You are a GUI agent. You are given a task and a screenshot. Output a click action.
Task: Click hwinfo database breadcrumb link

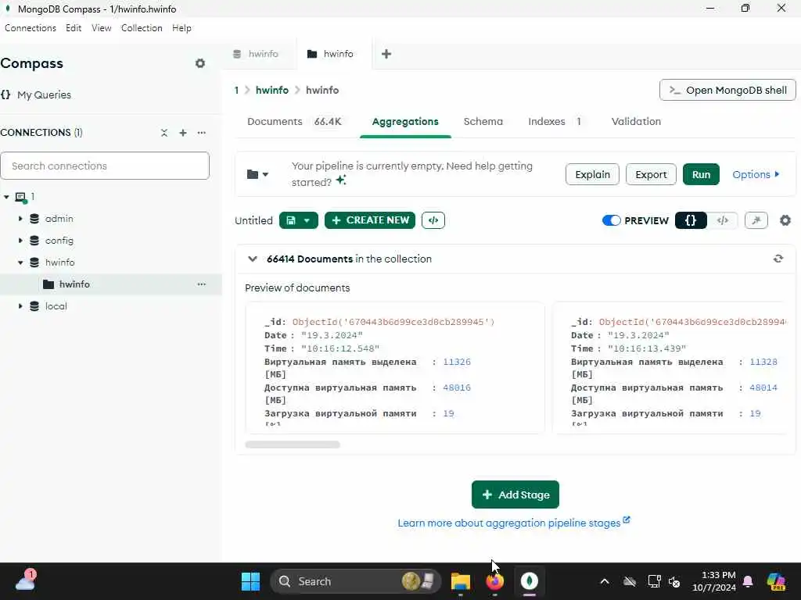(x=271, y=91)
